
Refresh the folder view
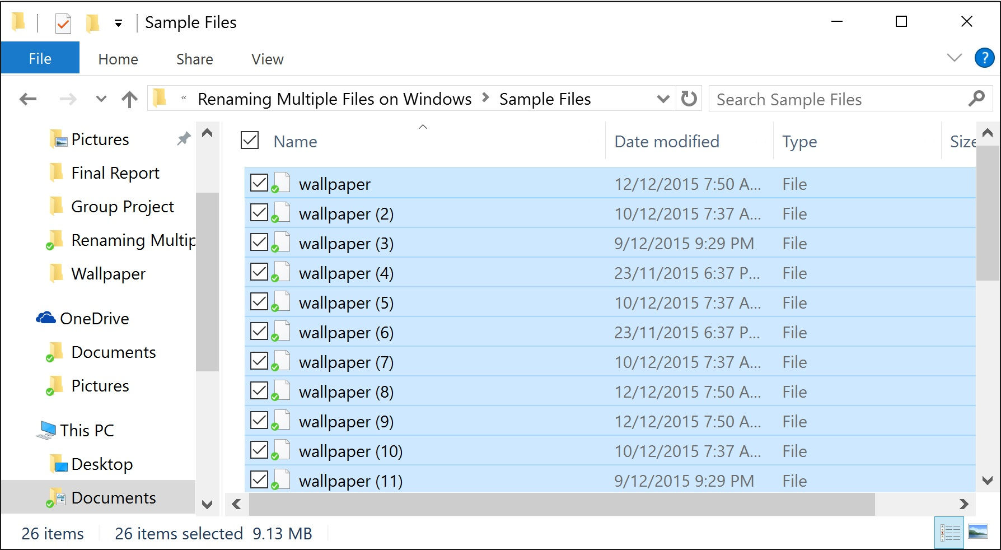[689, 98]
